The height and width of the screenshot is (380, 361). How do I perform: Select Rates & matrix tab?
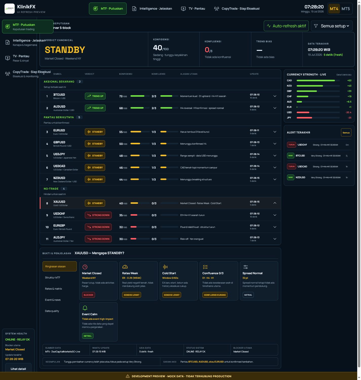[60, 289]
